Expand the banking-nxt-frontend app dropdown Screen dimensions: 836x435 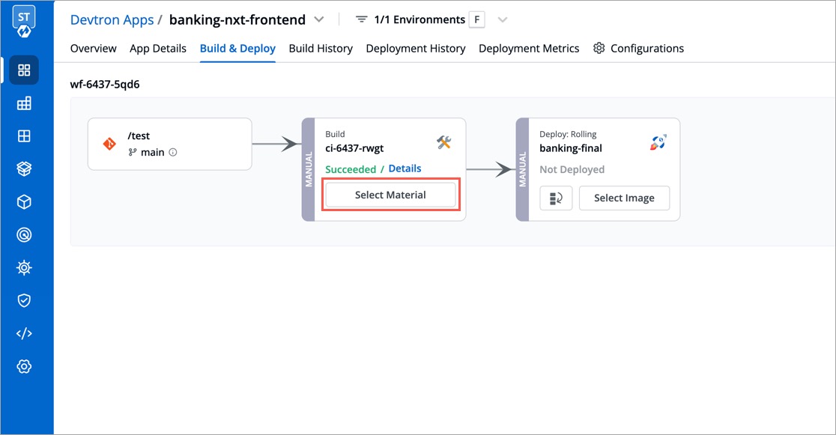(x=319, y=19)
